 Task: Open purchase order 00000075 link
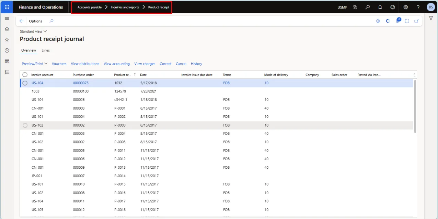[x=81, y=83]
